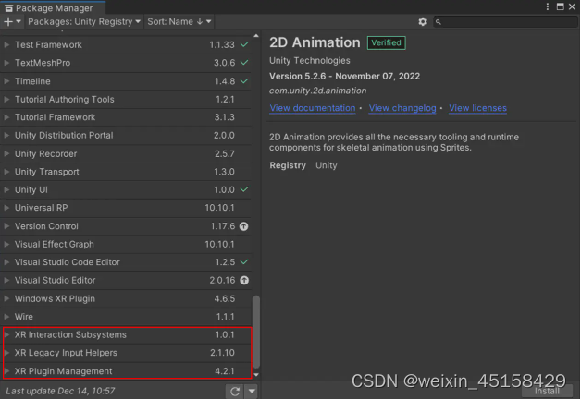Open Packages: Unity Registry dropdown
This screenshot has width=581, height=399.
point(84,22)
